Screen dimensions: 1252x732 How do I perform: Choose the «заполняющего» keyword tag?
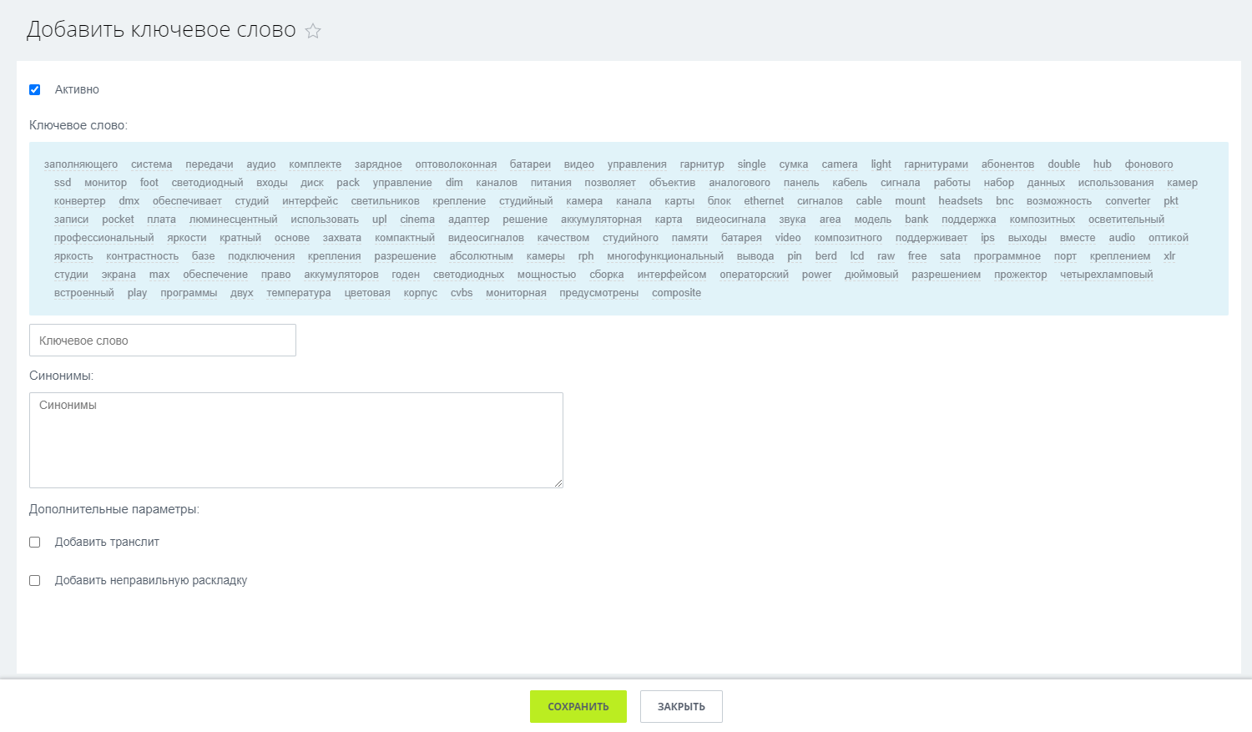[x=81, y=164]
